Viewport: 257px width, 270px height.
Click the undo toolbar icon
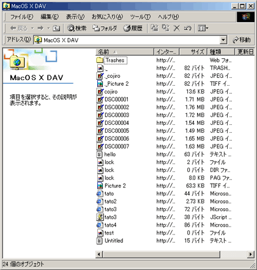click(x=187, y=28)
